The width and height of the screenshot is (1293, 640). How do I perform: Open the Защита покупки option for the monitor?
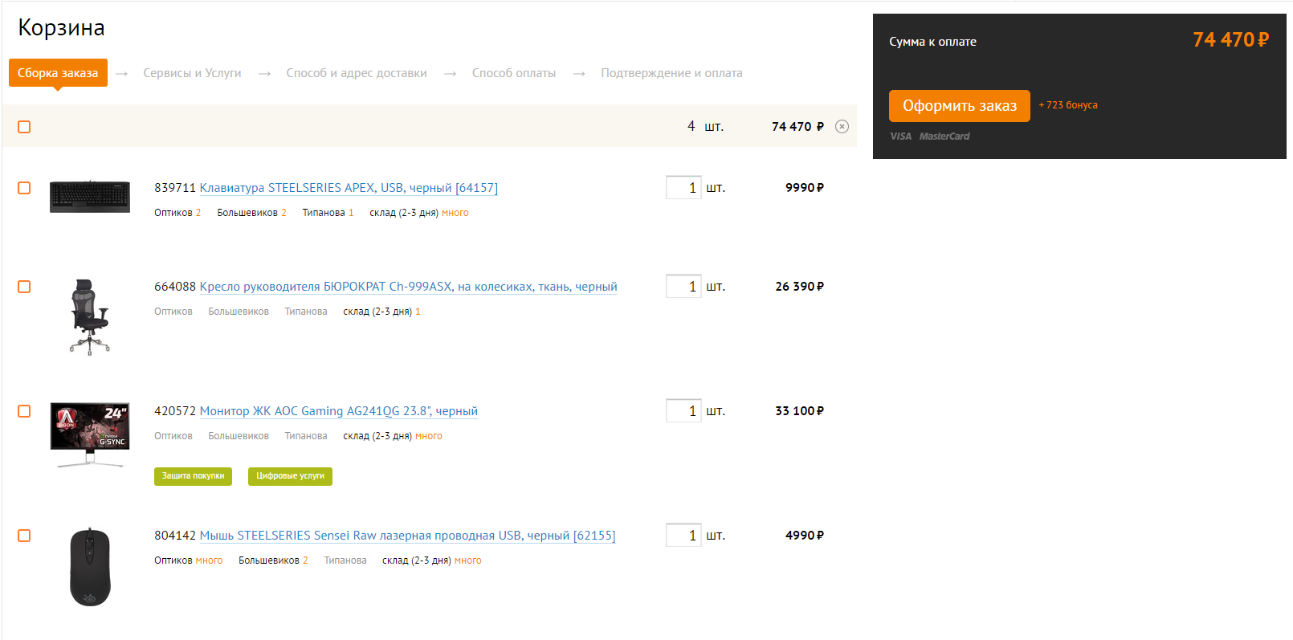(193, 476)
